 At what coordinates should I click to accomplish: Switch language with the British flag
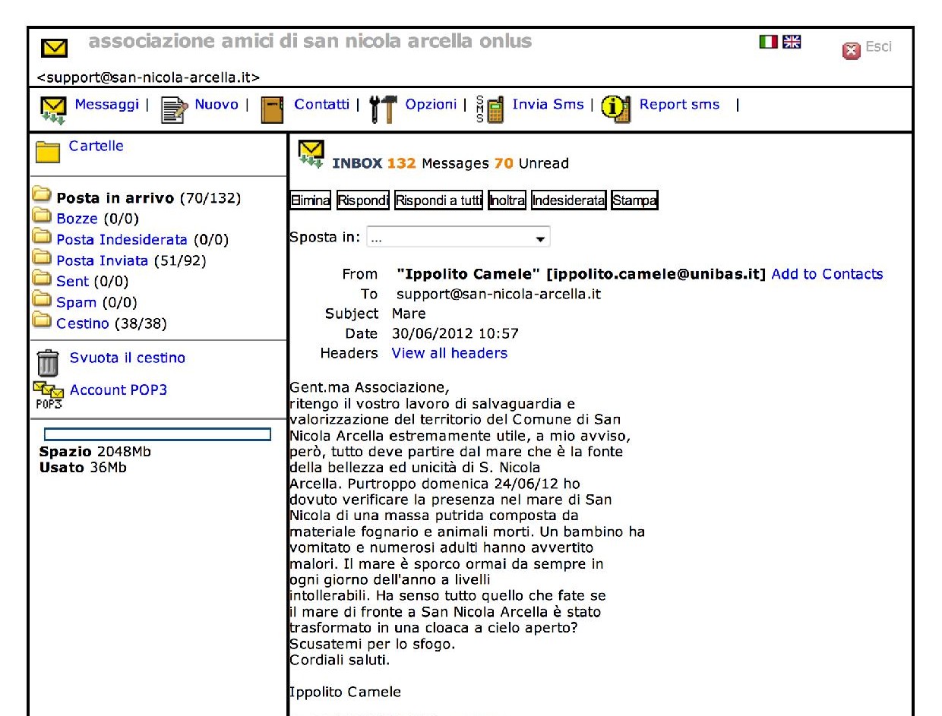[792, 42]
